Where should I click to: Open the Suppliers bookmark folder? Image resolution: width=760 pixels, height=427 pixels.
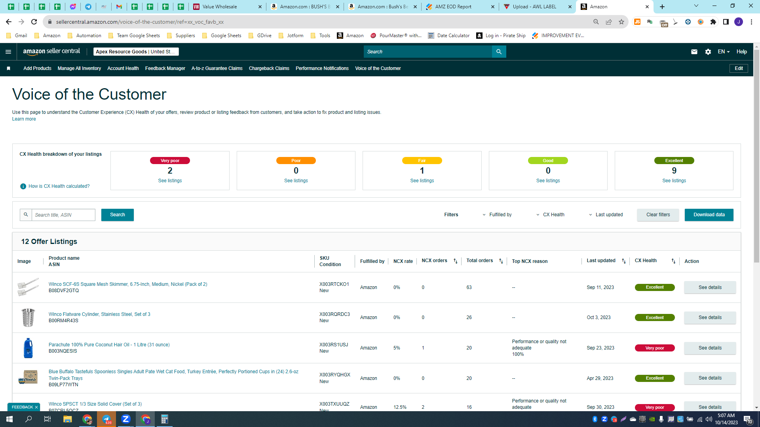click(181, 36)
